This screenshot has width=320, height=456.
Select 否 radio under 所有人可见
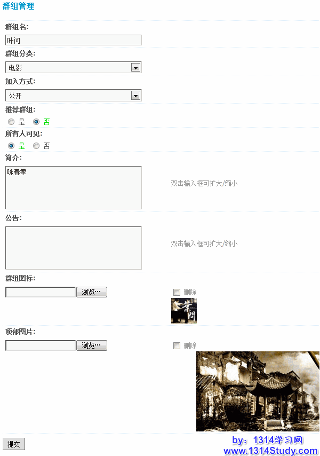click(36, 146)
